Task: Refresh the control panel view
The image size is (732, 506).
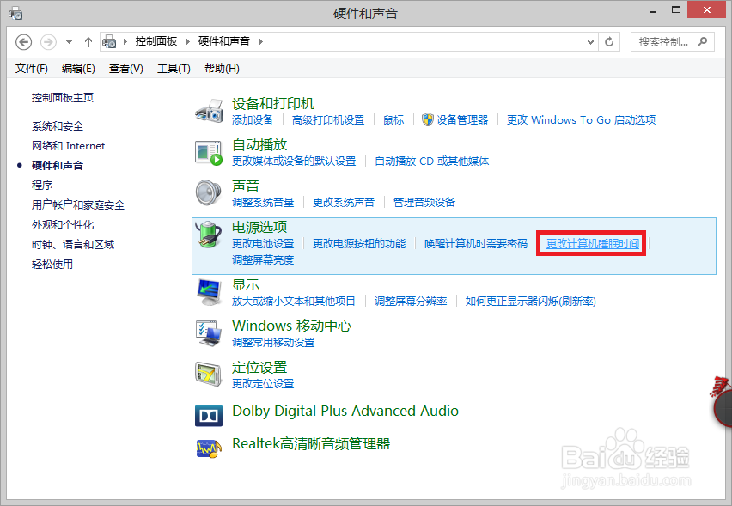Action: (x=609, y=42)
